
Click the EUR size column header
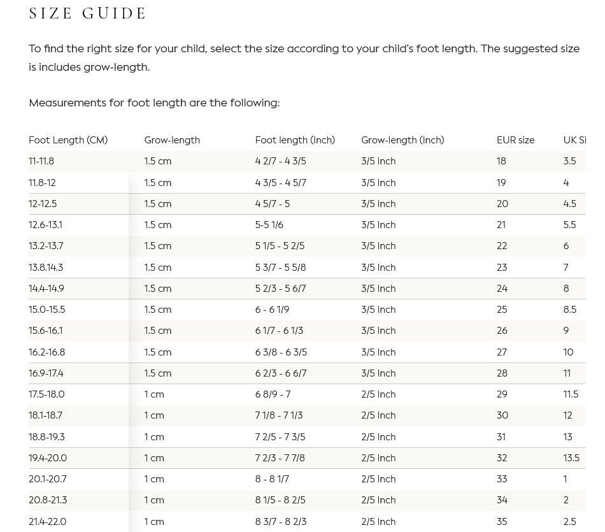[x=515, y=140]
